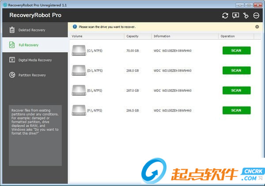This screenshot has height=186, width=265.
Task: Click the Operation column header
Action: pos(236,36)
